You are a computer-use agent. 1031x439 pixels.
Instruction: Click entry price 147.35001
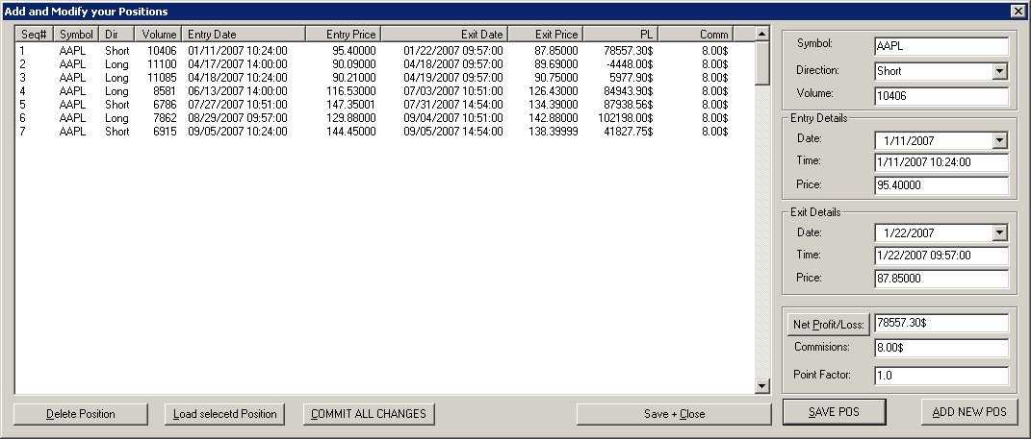coord(351,105)
